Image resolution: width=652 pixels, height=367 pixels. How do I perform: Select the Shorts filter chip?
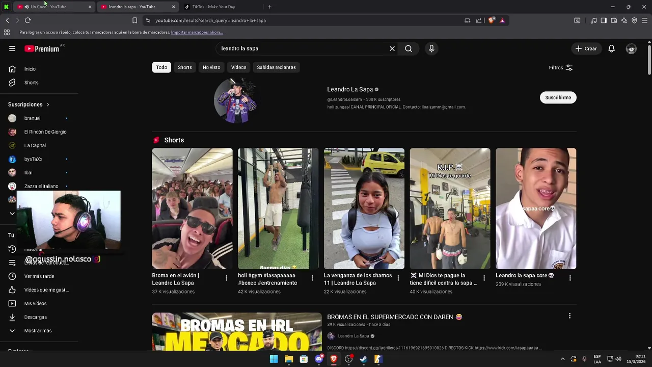pos(185,67)
